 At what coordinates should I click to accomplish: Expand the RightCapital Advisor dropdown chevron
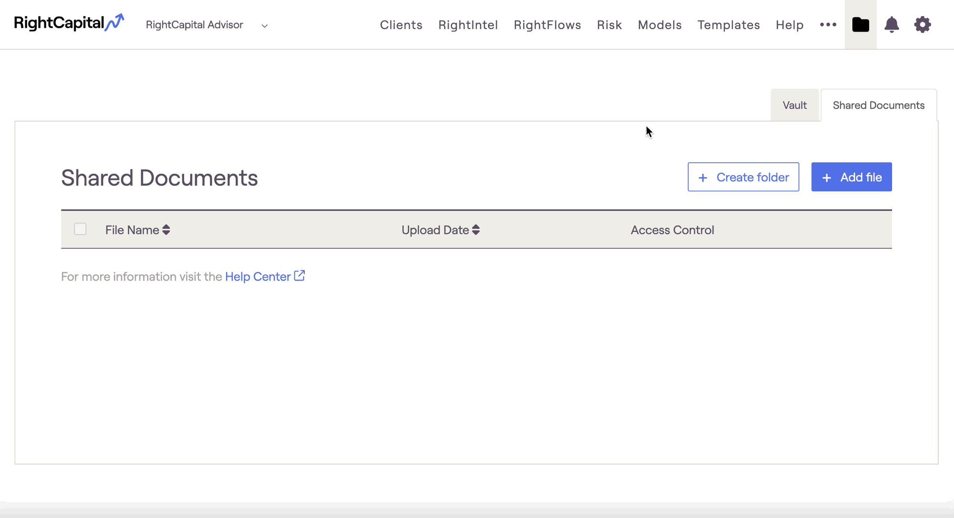point(265,26)
